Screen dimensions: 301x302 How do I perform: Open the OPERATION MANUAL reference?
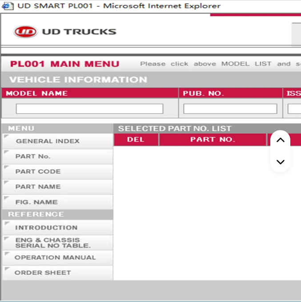pyautogui.click(x=58, y=258)
